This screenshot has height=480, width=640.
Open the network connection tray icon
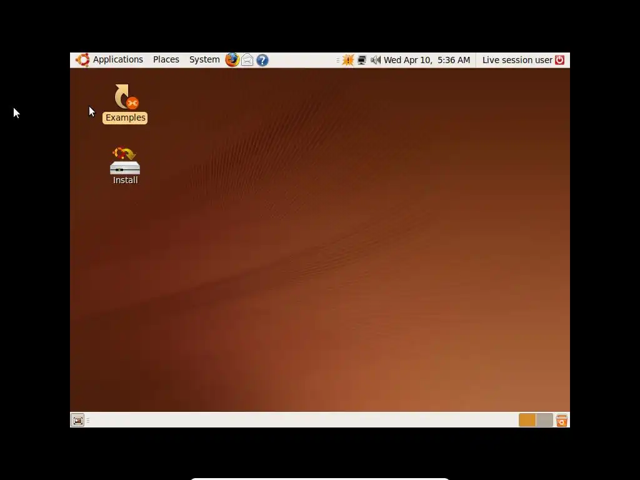[362, 60]
